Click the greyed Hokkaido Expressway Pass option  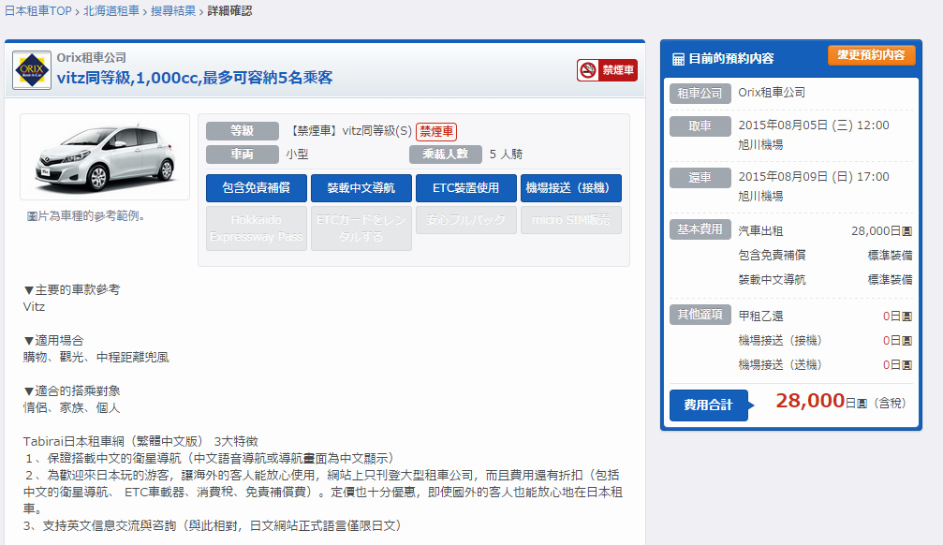[257, 228]
